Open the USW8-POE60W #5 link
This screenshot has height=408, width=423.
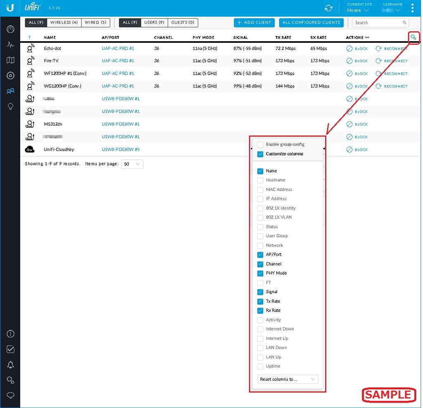point(121,149)
